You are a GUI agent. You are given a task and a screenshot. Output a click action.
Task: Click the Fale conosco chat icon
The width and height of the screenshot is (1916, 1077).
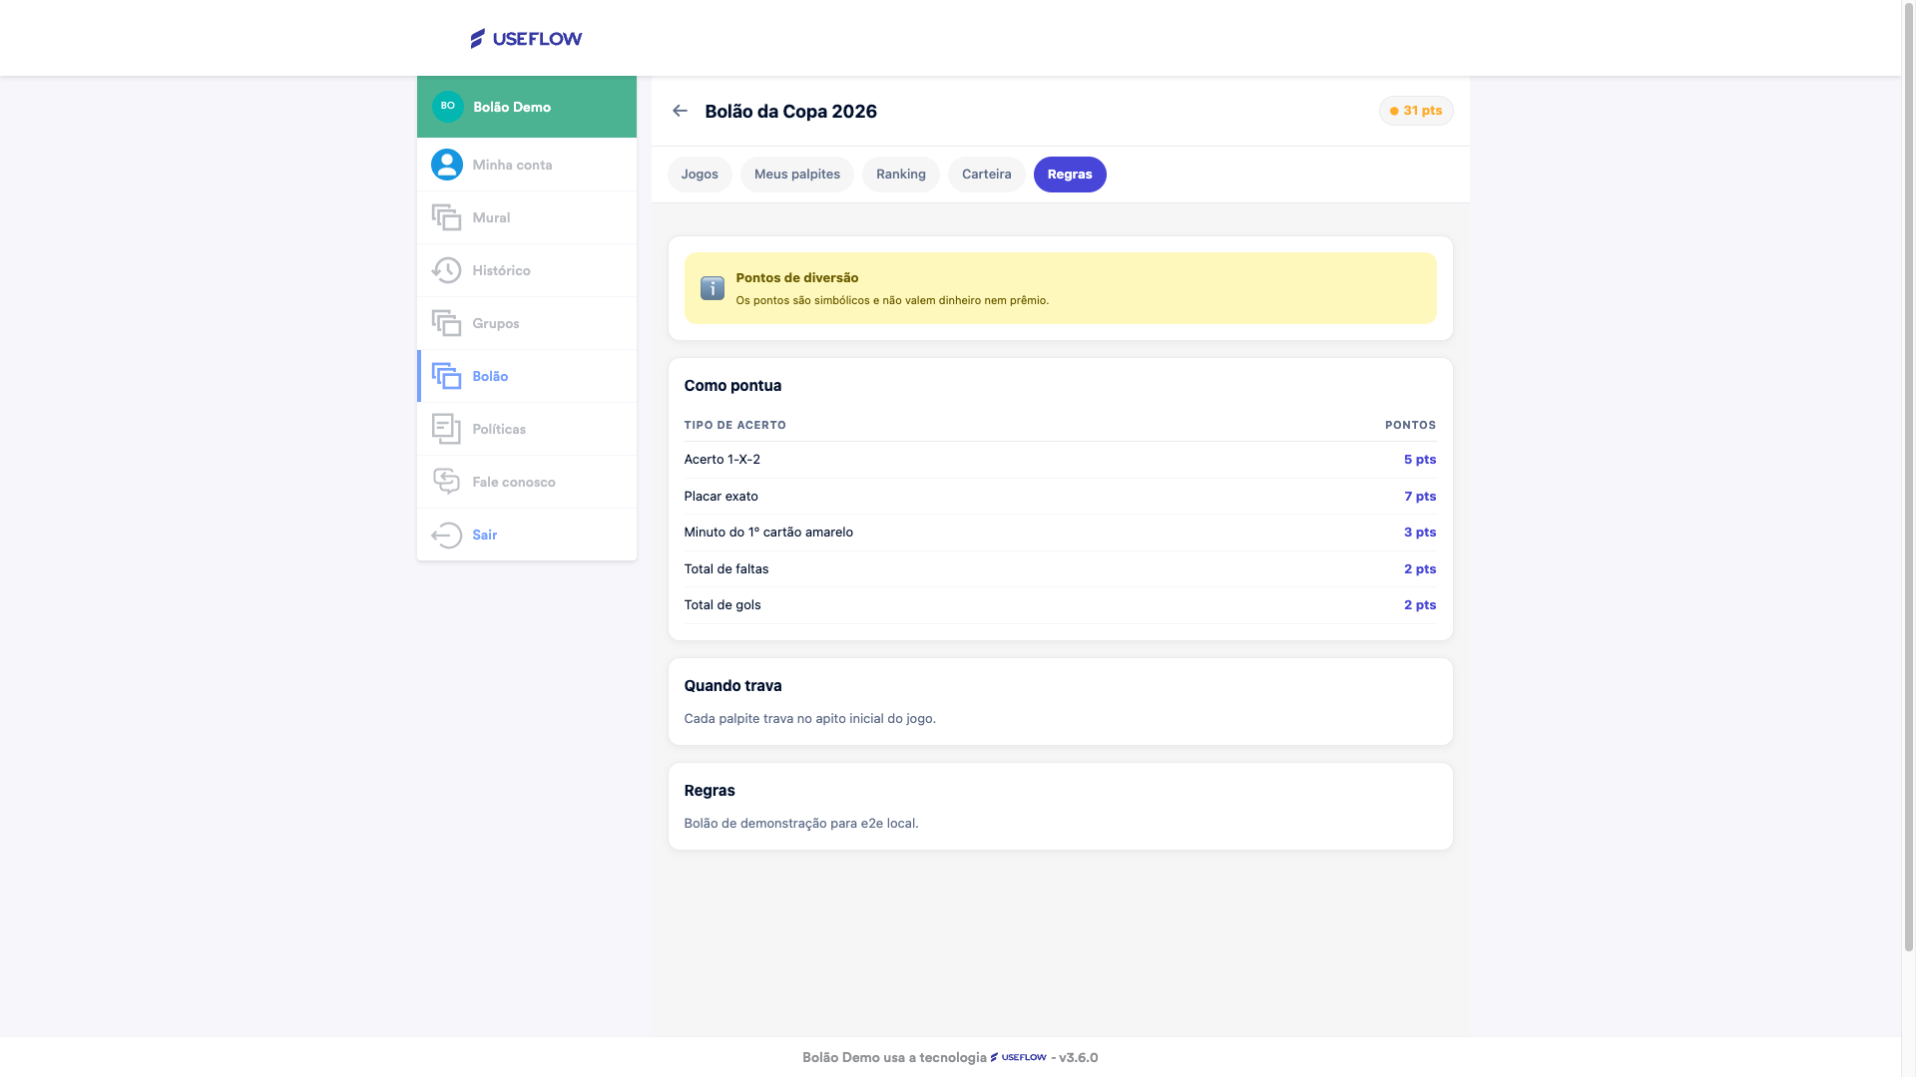click(446, 482)
